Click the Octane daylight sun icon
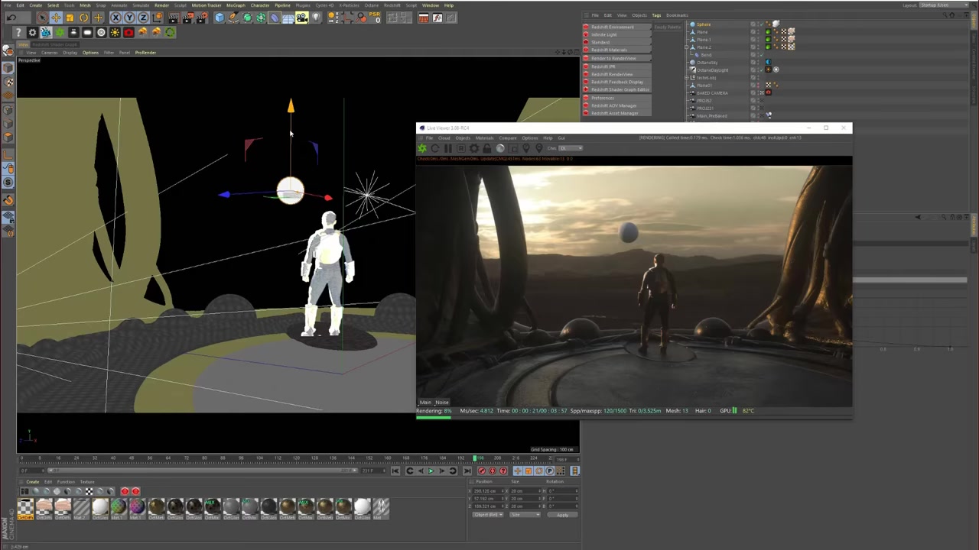979x550 pixels. pyautogui.click(x=115, y=32)
